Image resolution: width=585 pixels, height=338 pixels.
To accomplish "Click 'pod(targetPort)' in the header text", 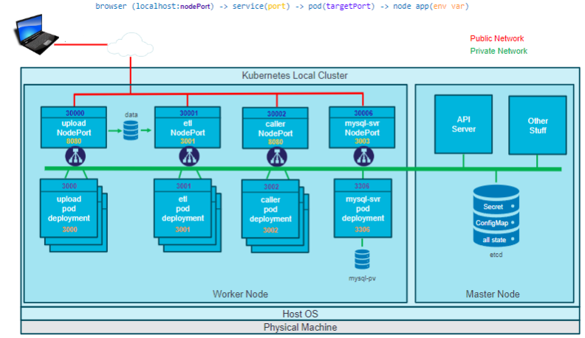I will [341, 7].
